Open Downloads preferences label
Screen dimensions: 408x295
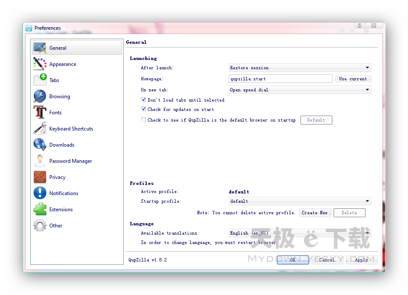(62, 145)
